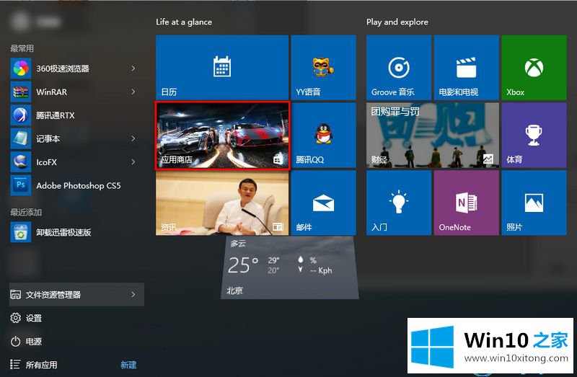The height and width of the screenshot is (377, 577).
Task: Open the 财经 finance tile
Action: (432, 136)
